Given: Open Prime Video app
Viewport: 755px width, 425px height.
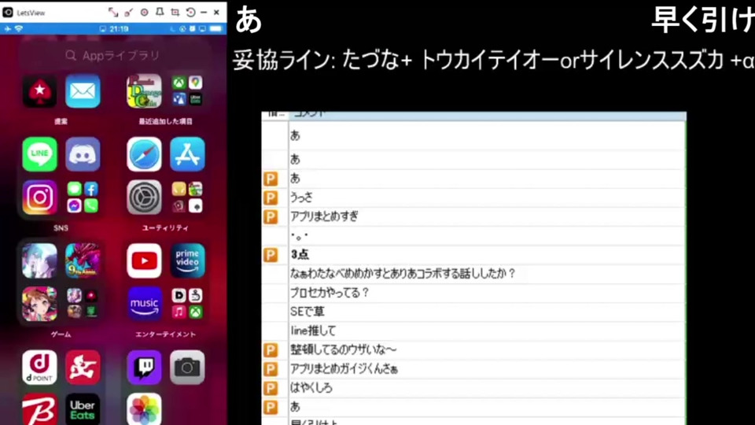Looking at the screenshot, I should (x=187, y=261).
